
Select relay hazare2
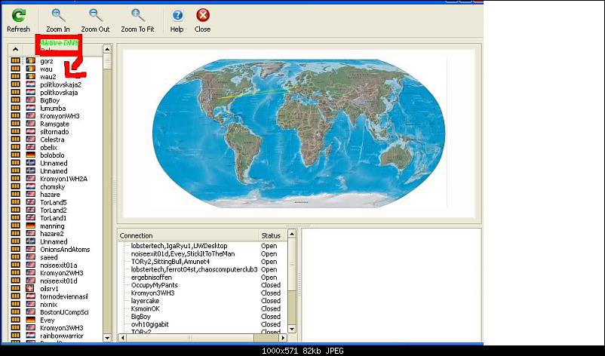coord(52,234)
